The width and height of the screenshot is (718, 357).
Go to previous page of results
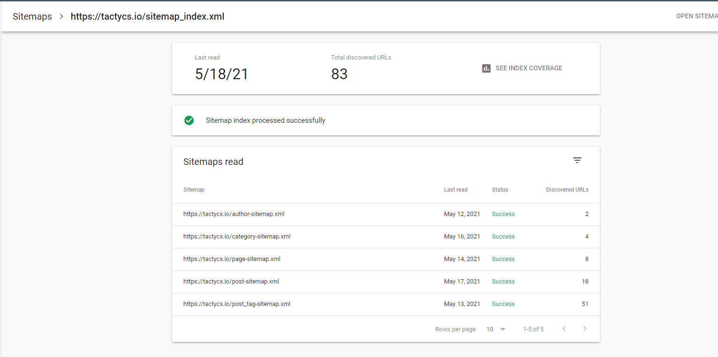point(564,329)
